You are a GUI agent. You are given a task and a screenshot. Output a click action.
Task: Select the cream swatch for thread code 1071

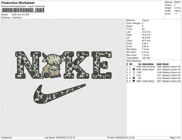coord(134,75)
